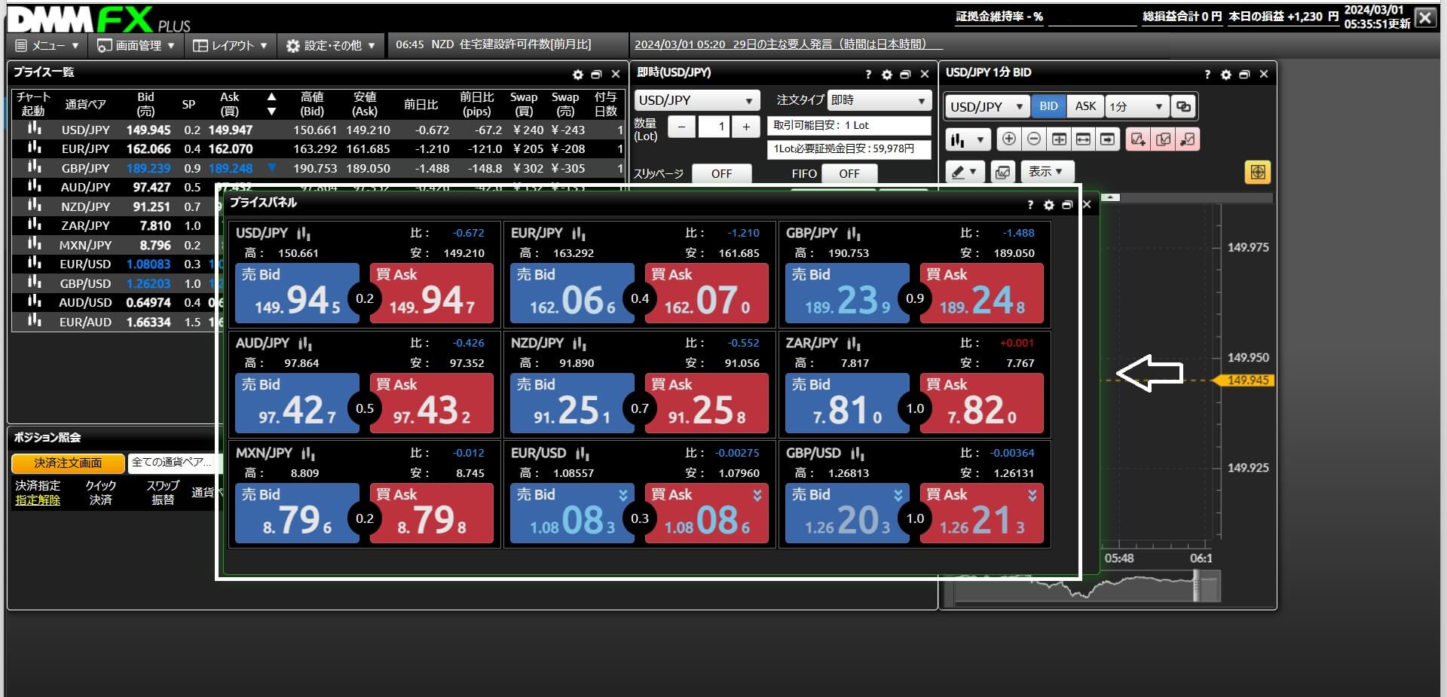Toggle the スリッページ OFF switch
The image size is (1447, 697).
(721, 174)
